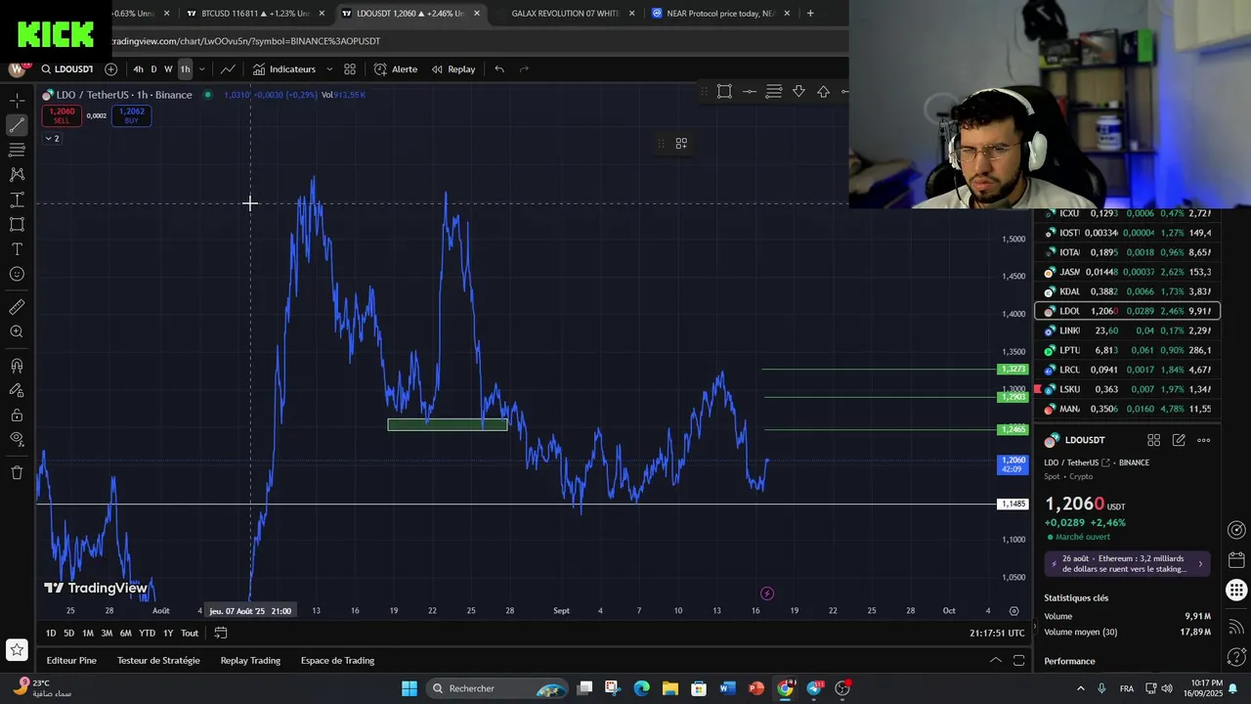Select horizontal line in floating toolbar

click(750, 91)
